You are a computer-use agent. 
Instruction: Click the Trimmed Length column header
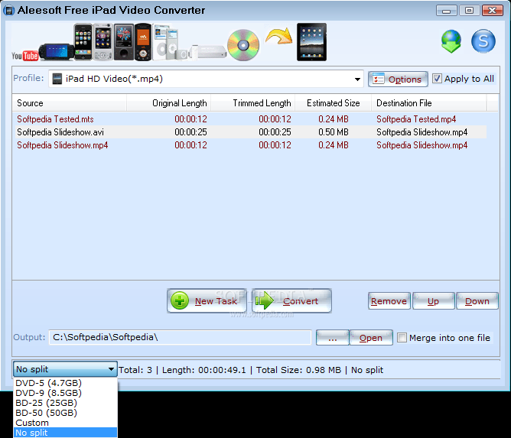coord(253,103)
